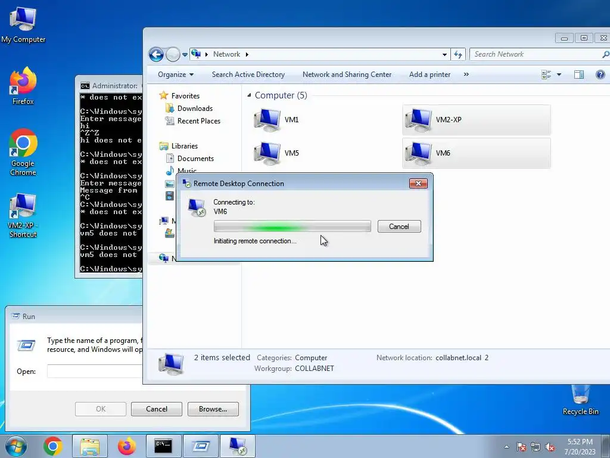Open the clock showing 5:52 PM

click(x=580, y=447)
